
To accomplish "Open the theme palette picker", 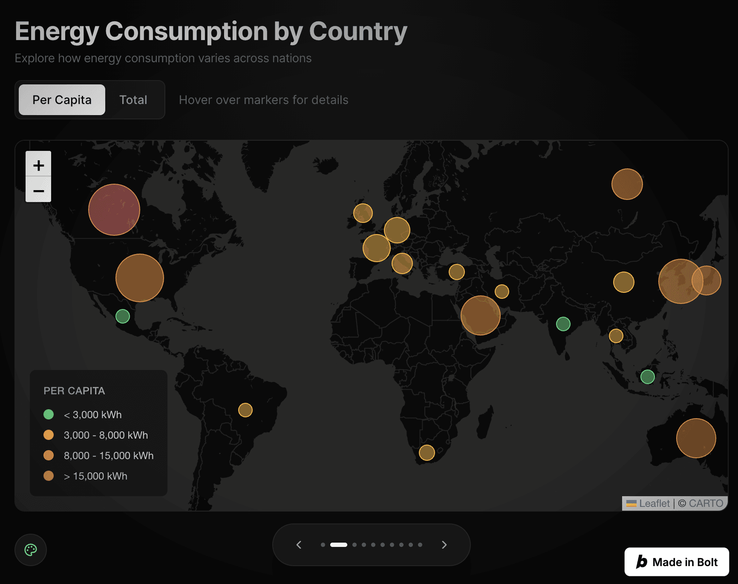I will (30, 550).
